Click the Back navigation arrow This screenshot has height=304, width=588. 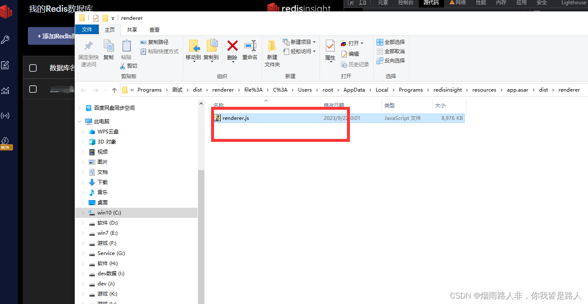[x=83, y=90]
